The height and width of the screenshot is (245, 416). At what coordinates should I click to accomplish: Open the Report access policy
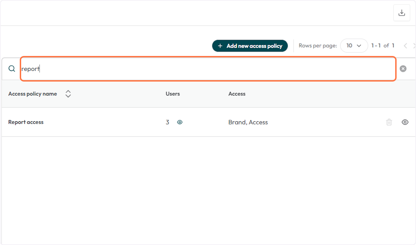(x=26, y=122)
